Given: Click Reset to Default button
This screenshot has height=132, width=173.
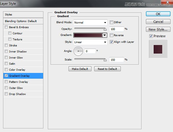Looking at the screenshot, I should (x=107, y=69).
